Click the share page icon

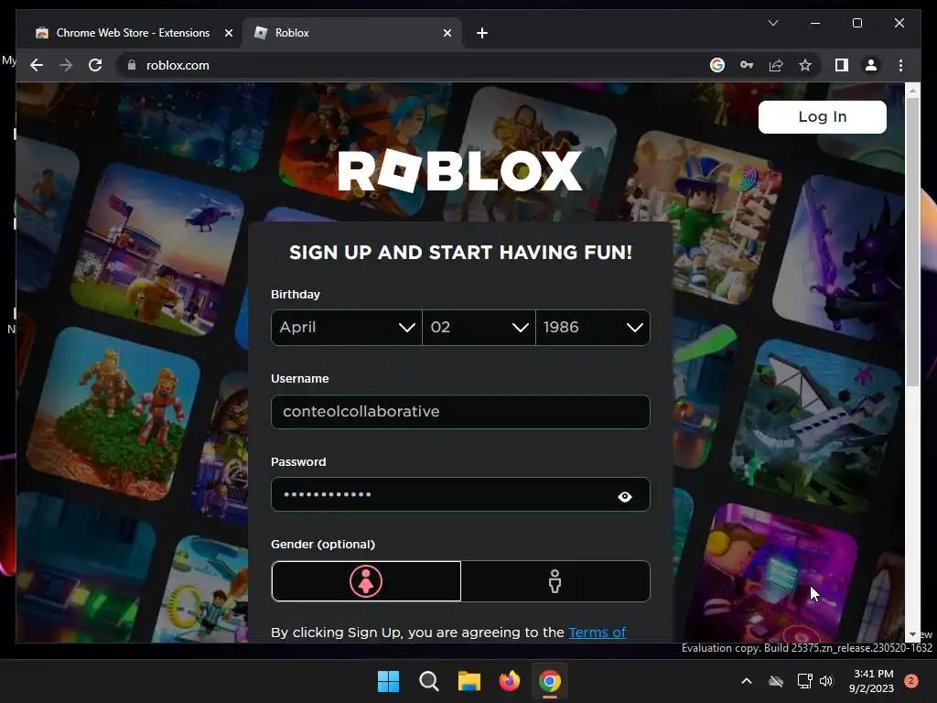pyautogui.click(x=776, y=65)
